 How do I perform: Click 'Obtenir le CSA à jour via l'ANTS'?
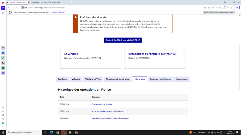tap(123, 40)
